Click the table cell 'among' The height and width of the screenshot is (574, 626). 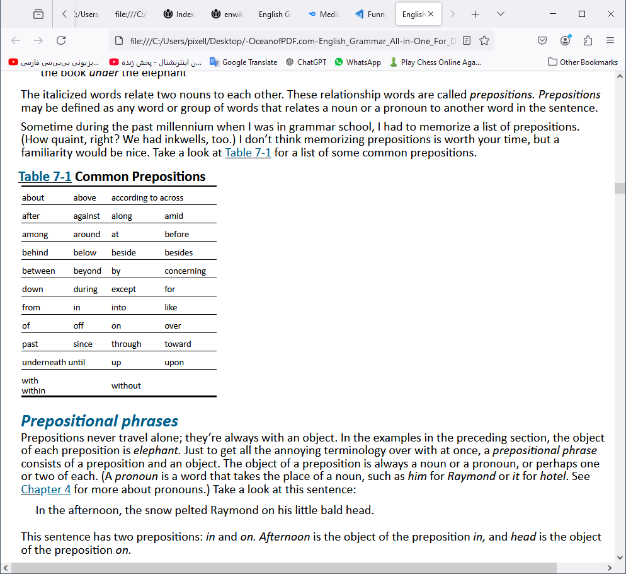pyautogui.click(x=35, y=235)
